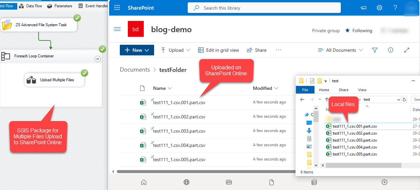Click the red bd site logo
This screenshot has width=420, height=190.
tap(136, 29)
